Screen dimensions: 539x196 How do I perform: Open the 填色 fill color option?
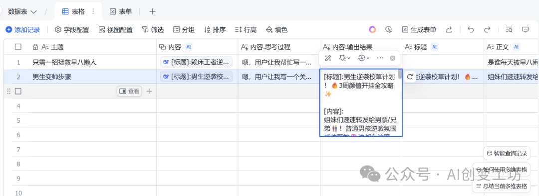276,30
